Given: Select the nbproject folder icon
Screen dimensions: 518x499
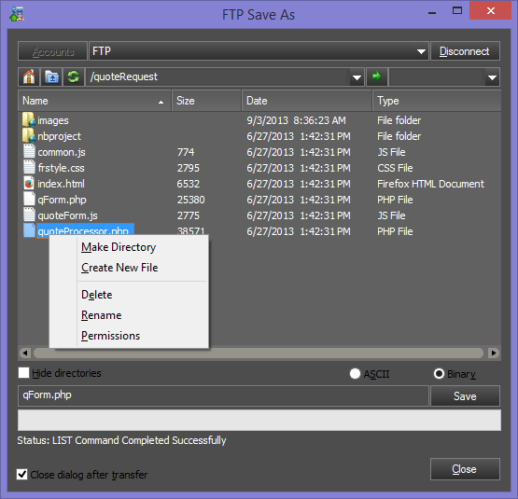Looking at the screenshot, I should pyautogui.click(x=29, y=136).
